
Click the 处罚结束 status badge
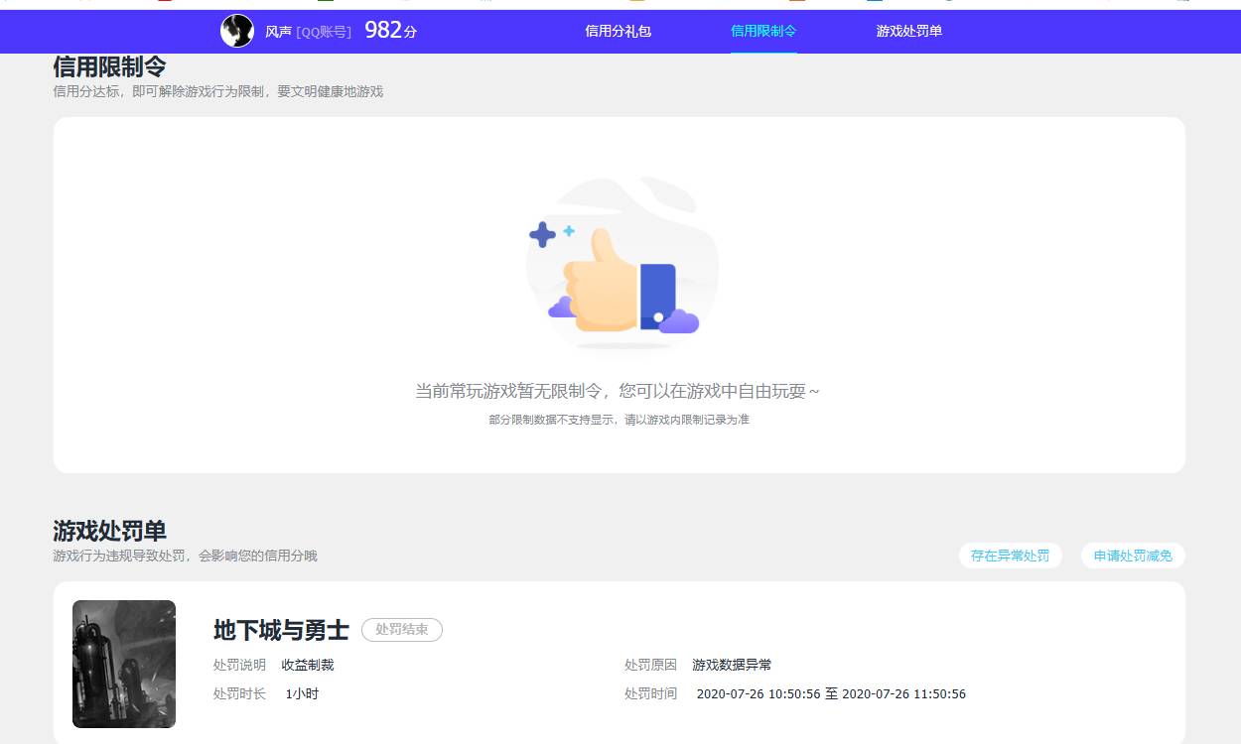pyautogui.click(x=402, y=630)
